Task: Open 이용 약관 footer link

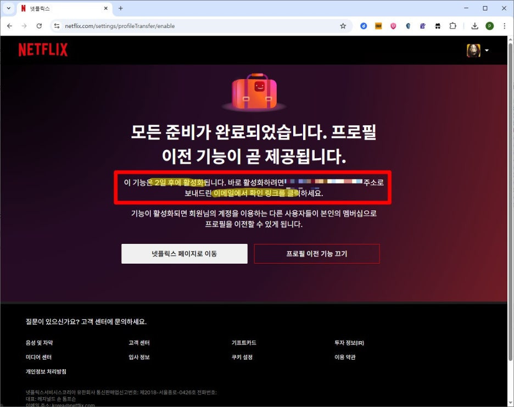Action: (345, 357)
